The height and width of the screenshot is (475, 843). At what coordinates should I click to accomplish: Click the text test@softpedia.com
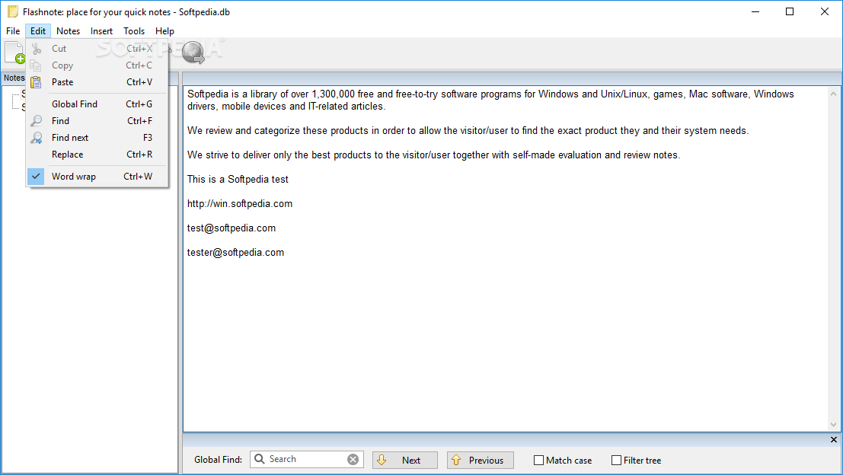tap(232, 228)
